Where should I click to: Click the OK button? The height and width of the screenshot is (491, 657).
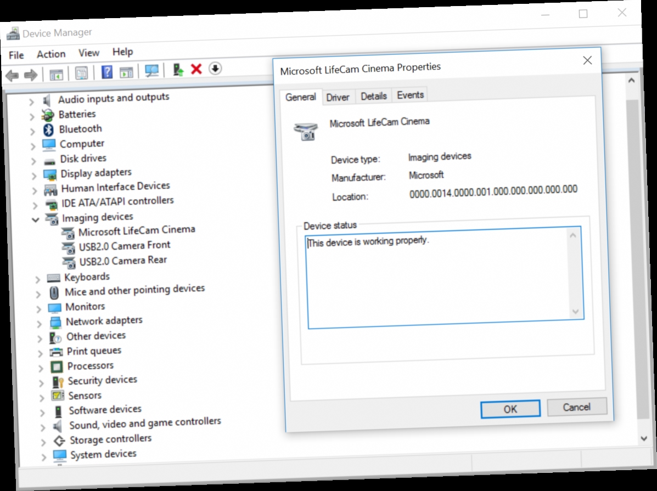click(x=509, y=409)
